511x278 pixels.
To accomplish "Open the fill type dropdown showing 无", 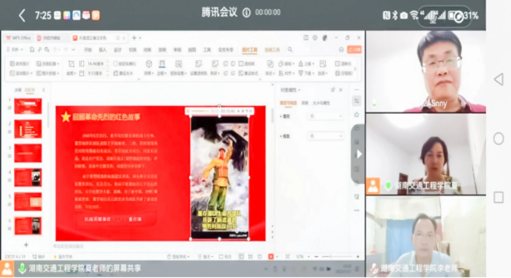I will point(326,116).
